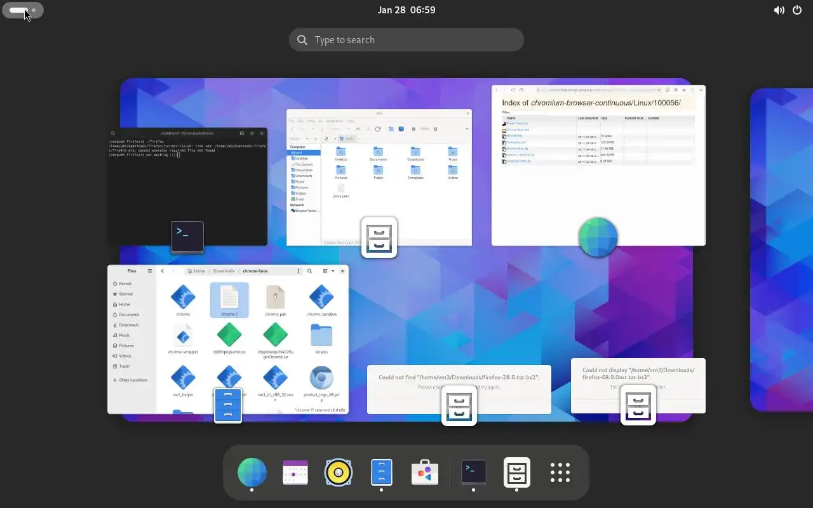The image size is (813, 508).
Task: Open the power menu in top bar
Action: [797, 10]
